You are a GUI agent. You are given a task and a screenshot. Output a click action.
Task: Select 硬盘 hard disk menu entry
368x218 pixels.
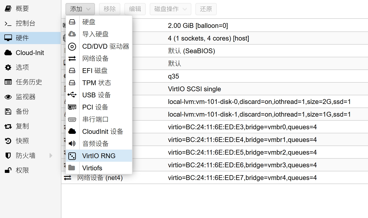pos(89,22)
